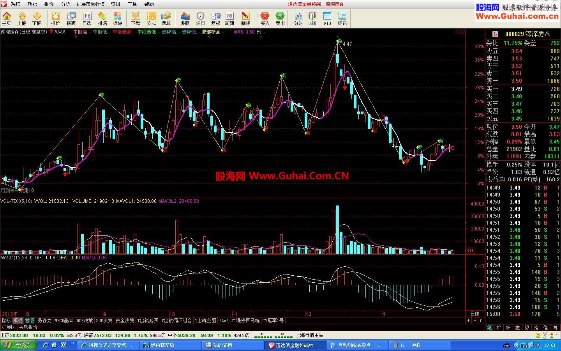Apply the TT冠军1号 template
The height and width of the screenshot is (351, 561).
(x=273, y=321)
